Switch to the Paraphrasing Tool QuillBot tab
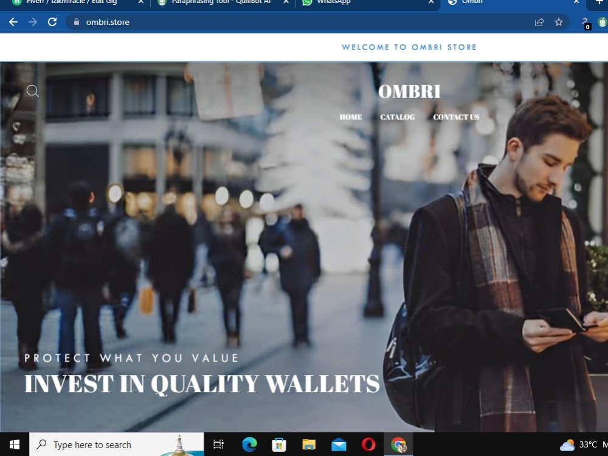 pos(223,3)
